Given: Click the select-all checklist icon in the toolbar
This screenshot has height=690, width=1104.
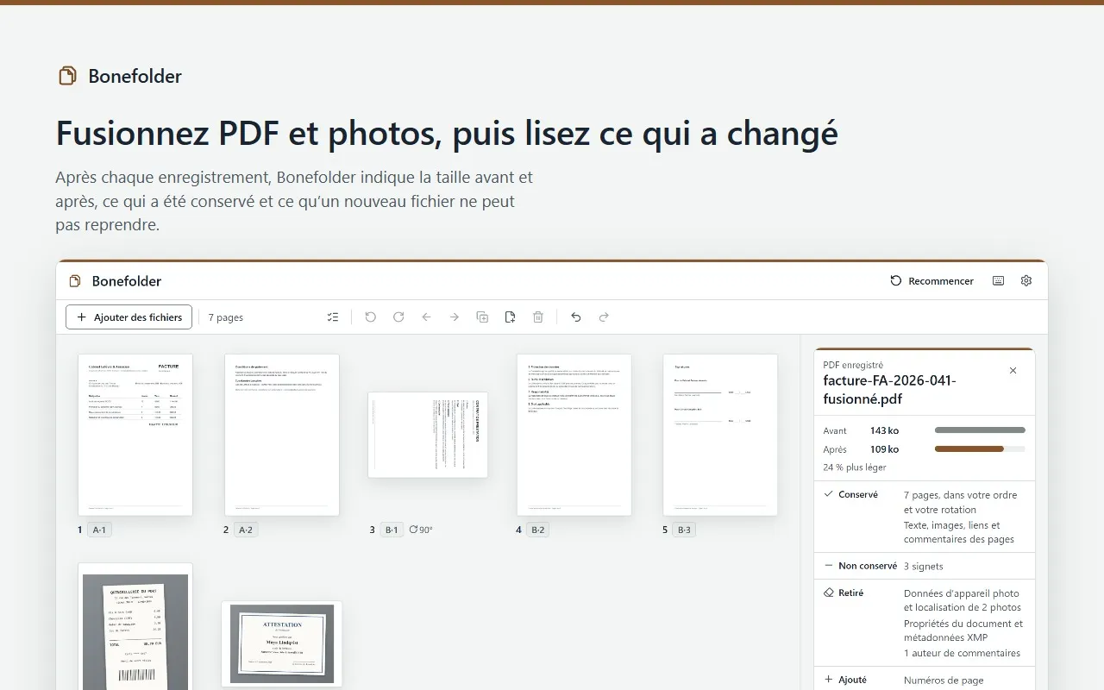Looking at the screenshot, I should coord(333,317).
